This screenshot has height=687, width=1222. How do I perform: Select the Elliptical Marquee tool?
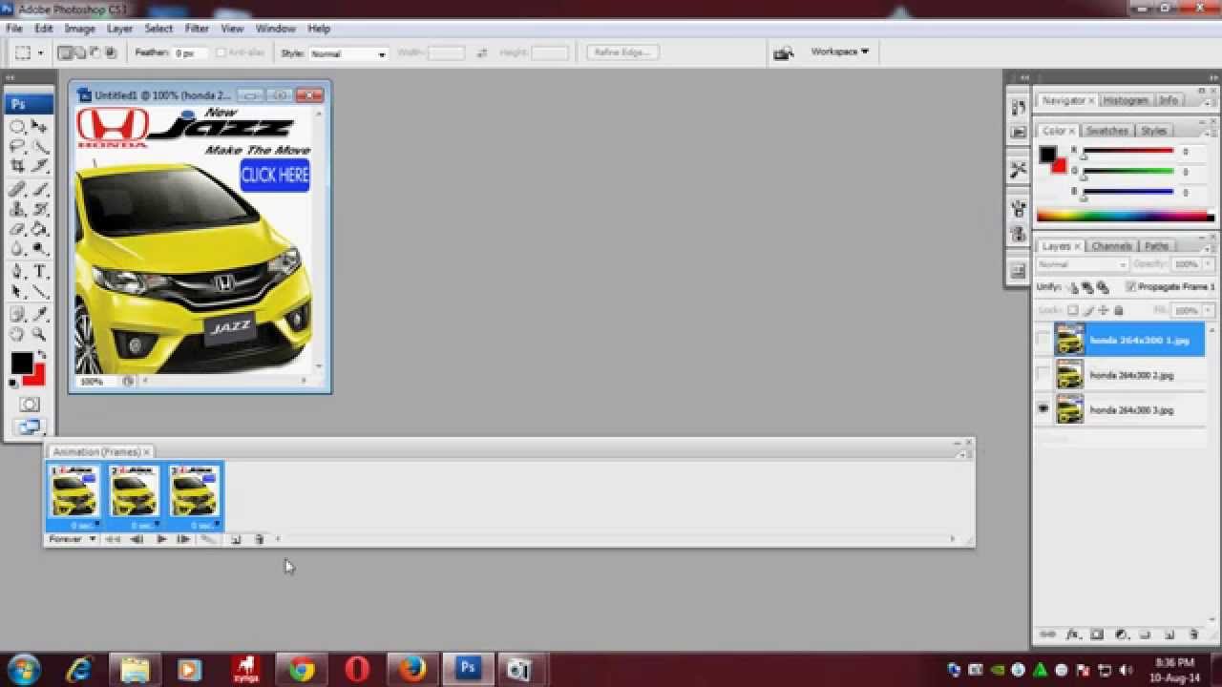point(17,127)
